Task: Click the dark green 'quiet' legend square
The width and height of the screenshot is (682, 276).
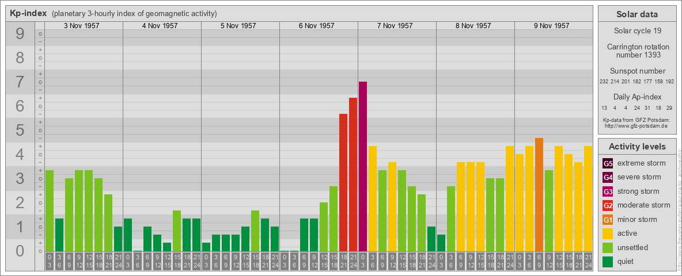Action: (608, 261)
